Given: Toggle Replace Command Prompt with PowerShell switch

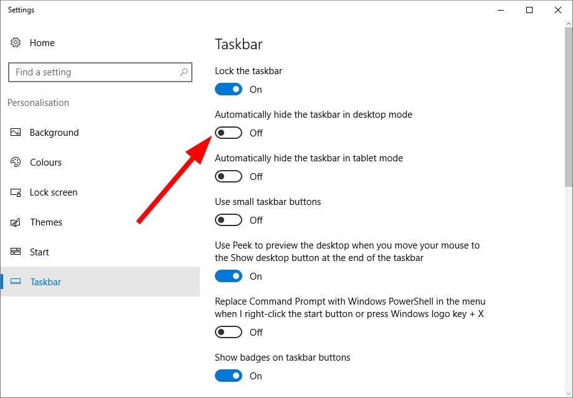Looking at the screenshot, I should point(229,332).
